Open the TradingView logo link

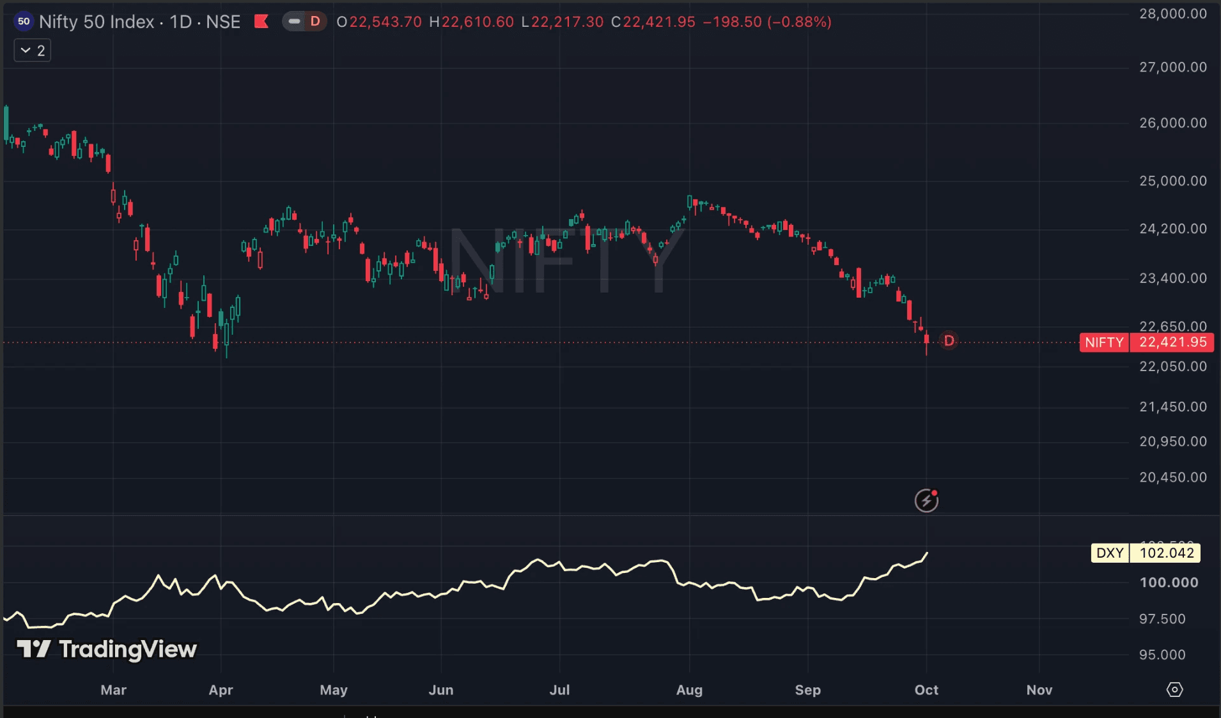[x=107, y=650]
